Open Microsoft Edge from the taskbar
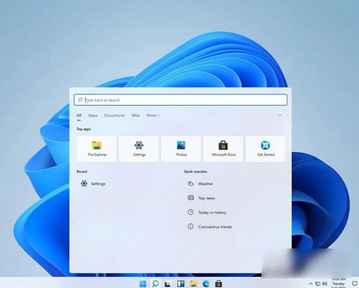359x288 pixels. point(206,283)
